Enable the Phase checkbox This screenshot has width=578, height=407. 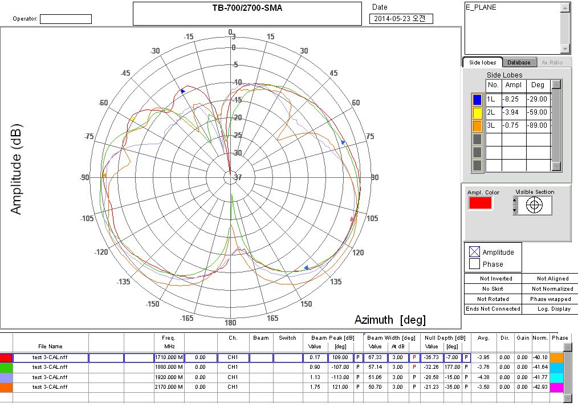click(x=474, y=263)
